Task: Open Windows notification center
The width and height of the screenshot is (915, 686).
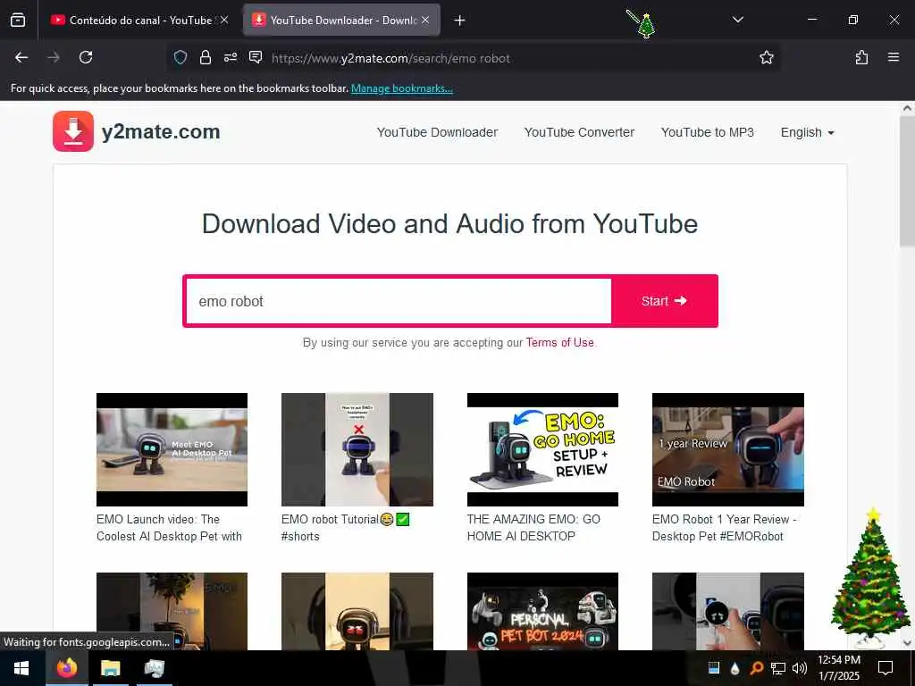Action: click(x=886, y=668)
